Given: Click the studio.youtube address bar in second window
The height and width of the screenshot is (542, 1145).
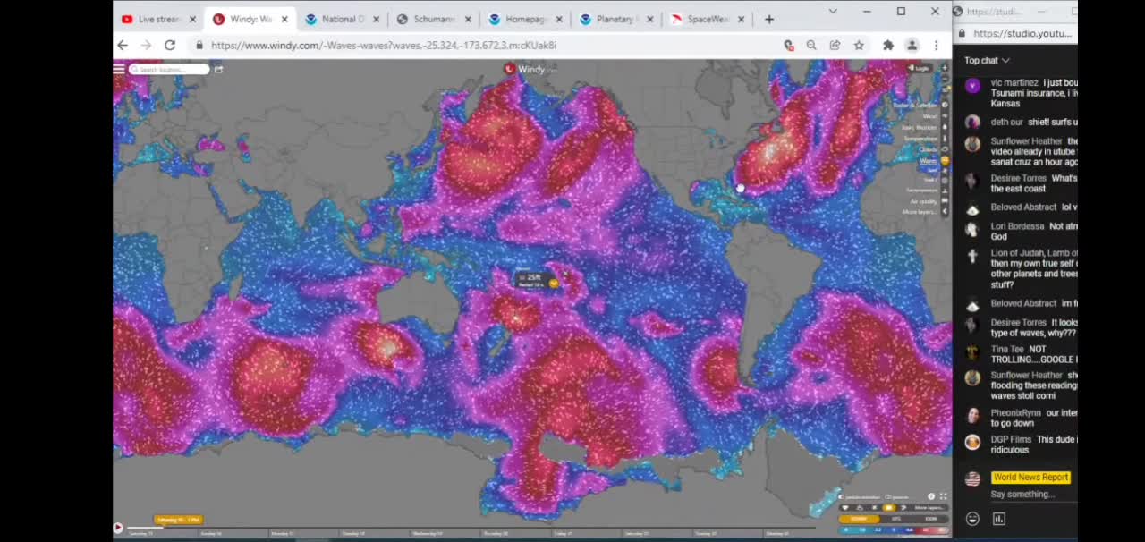Looking at the screenshot, I should (x=1022, y=33).
